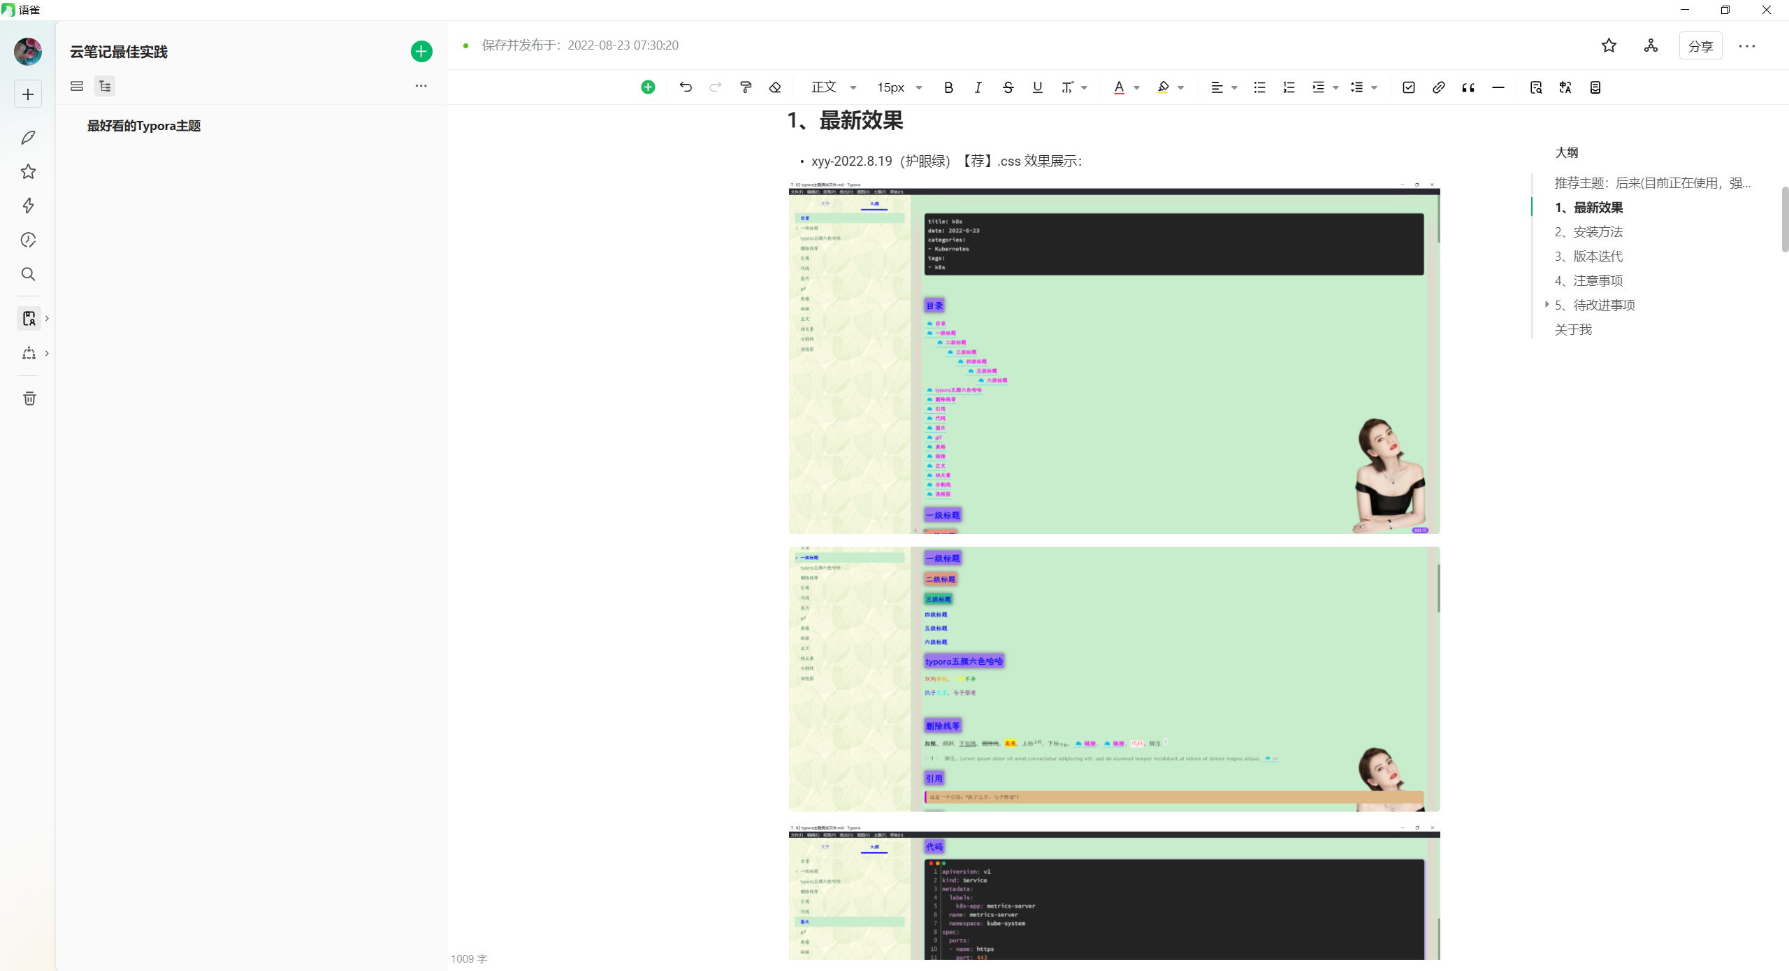Star this document as favorite
The width and height of the screenshot is (1789, 971).
click(x=1609, y=45)
